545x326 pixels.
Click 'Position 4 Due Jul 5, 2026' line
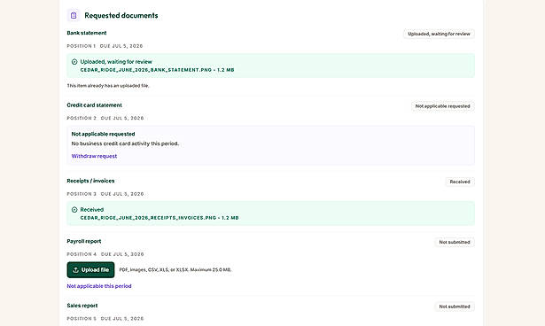(105, 254)
